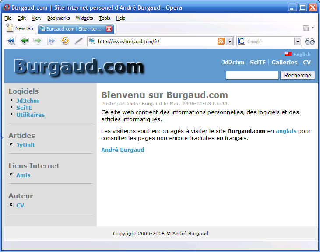Click the orange RSS feed icon
320x252 pixels.
[x=221, y=42]
